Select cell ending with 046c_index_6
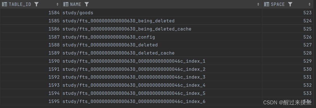316x108 pixels. 162,101
